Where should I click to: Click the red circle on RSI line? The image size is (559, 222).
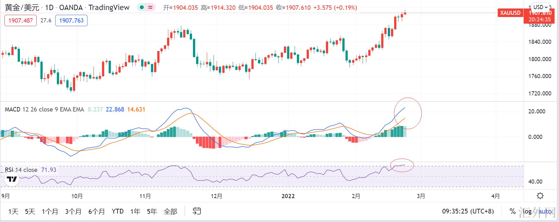(x=402, y=165)
